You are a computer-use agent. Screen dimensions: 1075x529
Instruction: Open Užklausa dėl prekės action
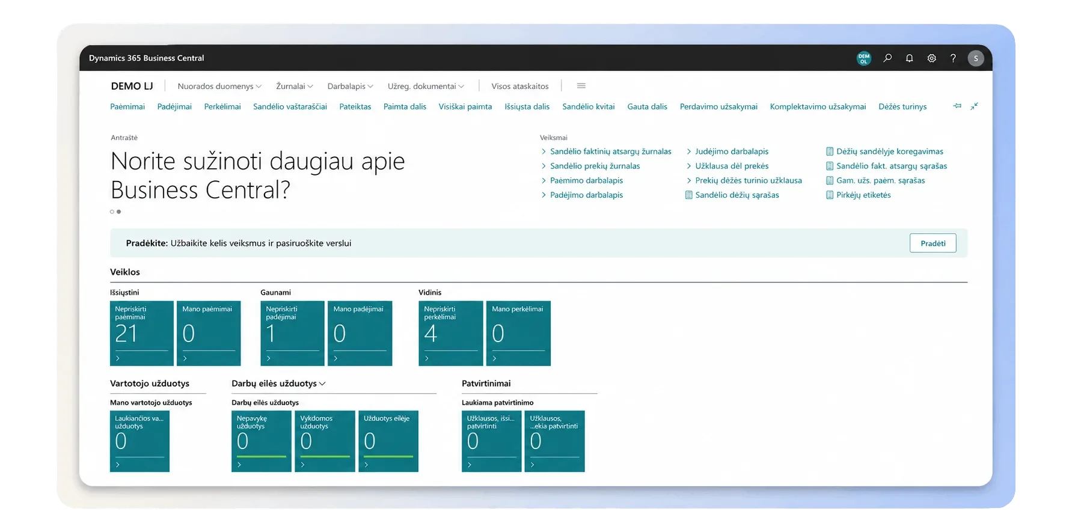coord(727,166)
